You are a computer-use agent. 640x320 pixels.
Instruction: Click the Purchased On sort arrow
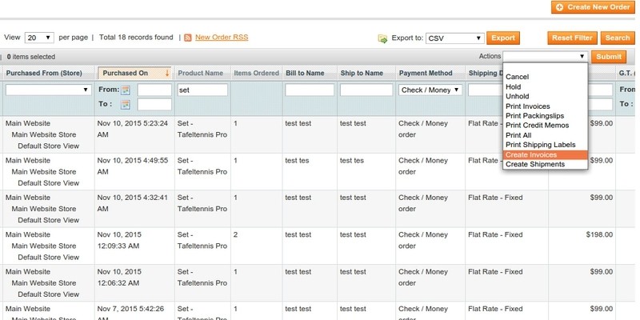click(x=166, y=73)
